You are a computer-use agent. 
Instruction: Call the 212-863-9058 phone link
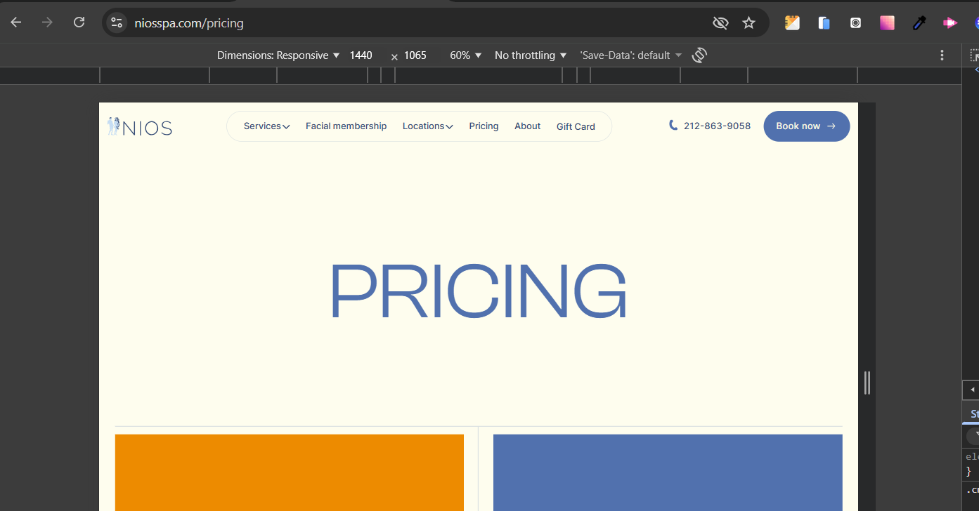pyautogui.click(x=717, y=126)
